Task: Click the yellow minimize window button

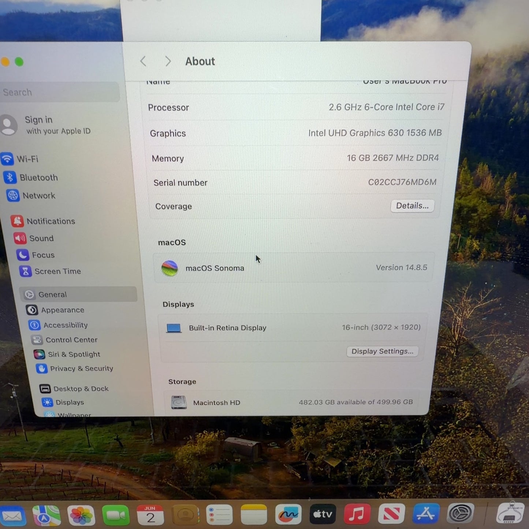Action: [x=5, y=62]
